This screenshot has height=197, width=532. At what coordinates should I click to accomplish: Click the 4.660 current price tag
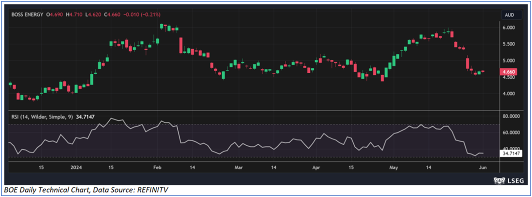coord(508,72)
